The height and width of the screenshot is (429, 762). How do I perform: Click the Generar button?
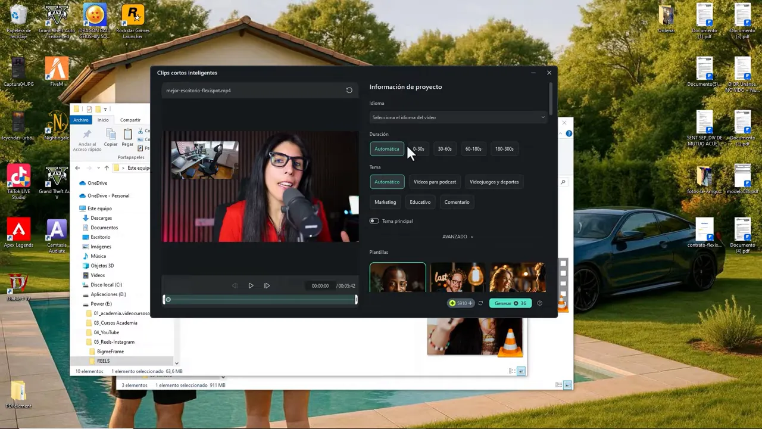pos(510,303)
